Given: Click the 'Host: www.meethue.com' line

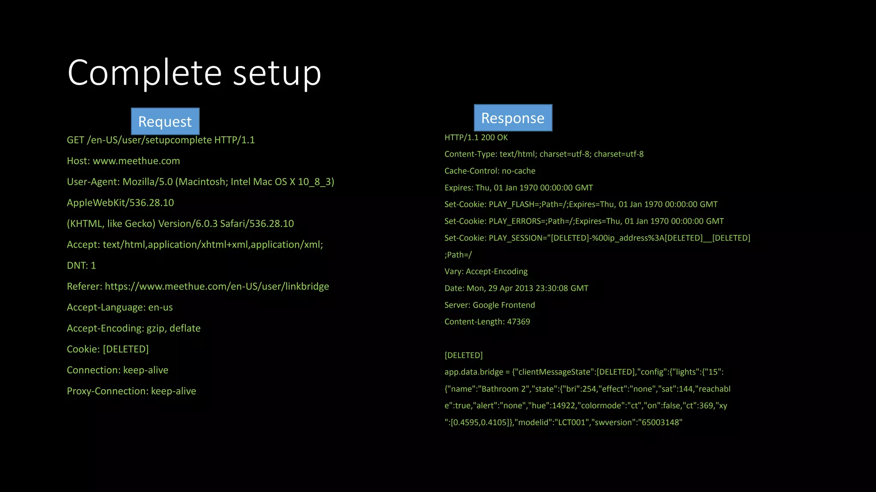Looking at the screenshot, I should pyautogui.click(x=123, y=161).
